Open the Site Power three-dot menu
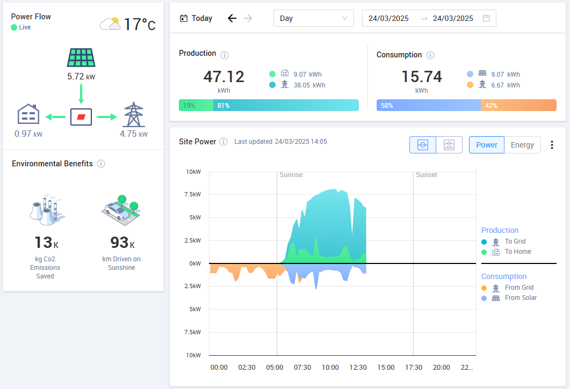This screenshot has width=570, height=389. 552,145
